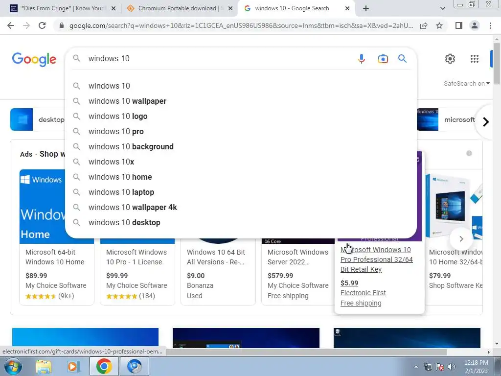Close the Dies From Cringe tab
This screenshot has height=376, width=501.
click(113, 9)
